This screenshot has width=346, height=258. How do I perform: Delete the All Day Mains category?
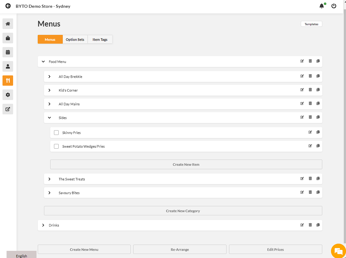(x=310, y=103)
